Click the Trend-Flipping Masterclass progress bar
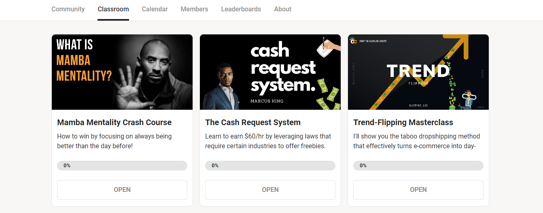 point(418,166)
